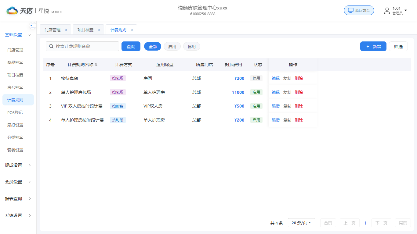The image size is (417, 234).
Task: Filter the list by 停用 status
Action: coord(192,46)
